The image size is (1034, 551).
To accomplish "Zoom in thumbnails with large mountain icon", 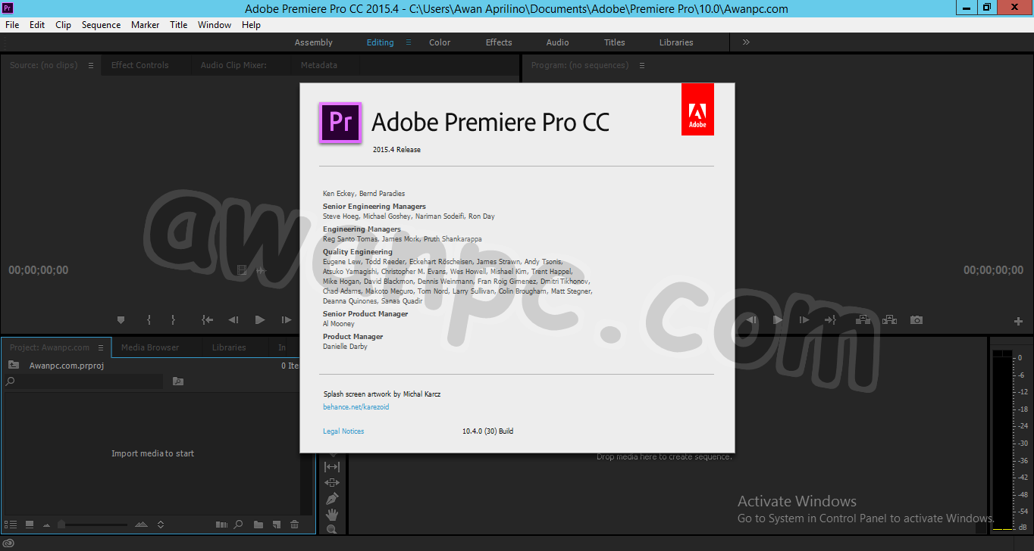I will 141,524.
